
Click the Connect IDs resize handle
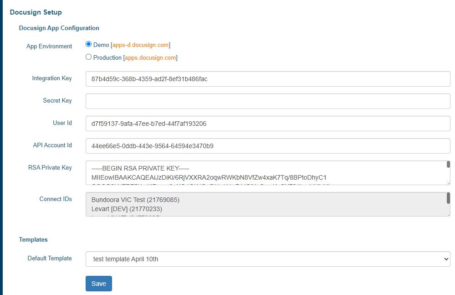tap(448, 215)
